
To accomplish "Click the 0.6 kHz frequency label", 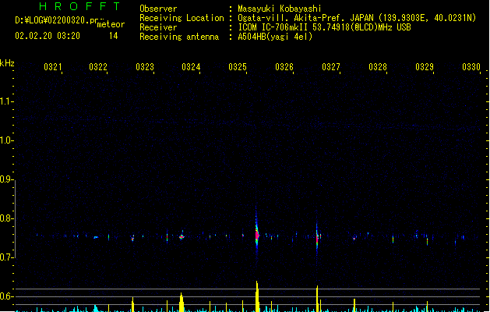I will [6, 296].
